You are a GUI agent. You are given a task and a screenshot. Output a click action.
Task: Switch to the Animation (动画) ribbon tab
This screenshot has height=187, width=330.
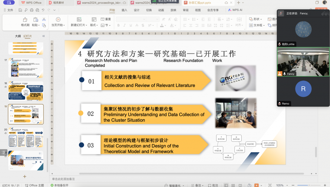(161, 10)
